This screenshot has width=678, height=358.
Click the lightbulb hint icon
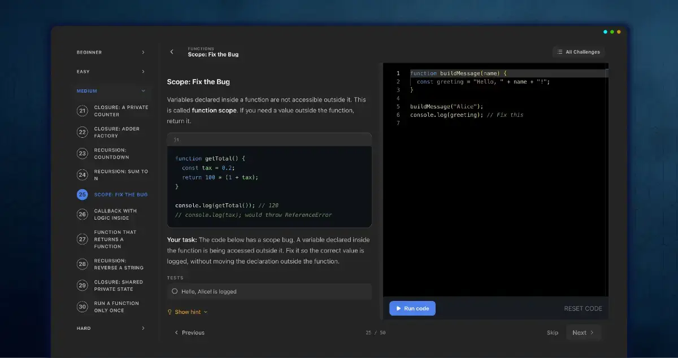tap(169, 312)
